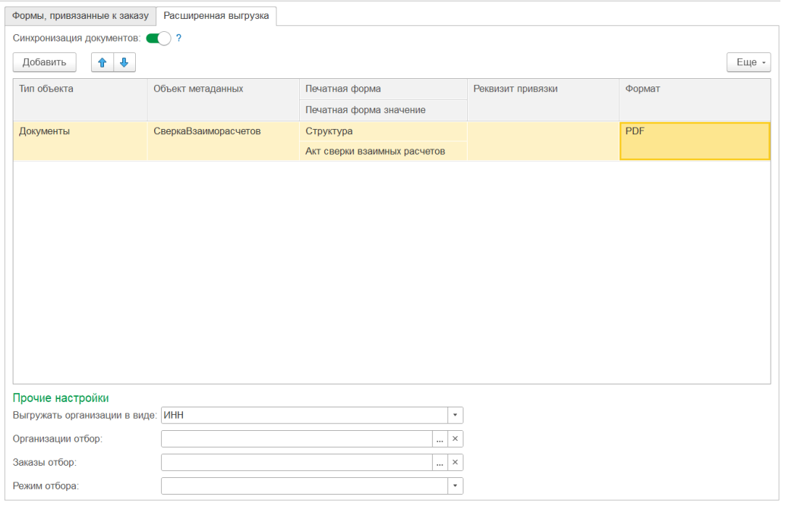Open help question mark next to synchronization

click(x=178, y=38)
